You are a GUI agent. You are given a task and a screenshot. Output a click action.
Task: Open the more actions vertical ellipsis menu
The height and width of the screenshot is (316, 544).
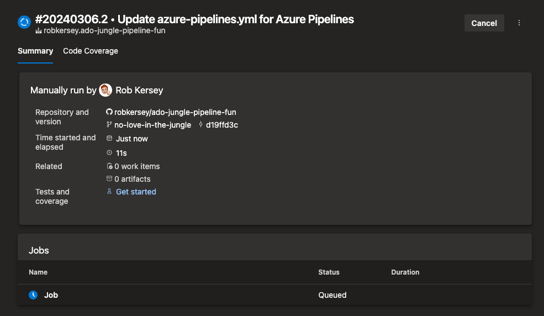coord(519,23)
